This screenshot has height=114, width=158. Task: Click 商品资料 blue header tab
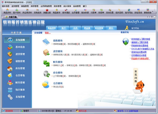pos(52,28)
